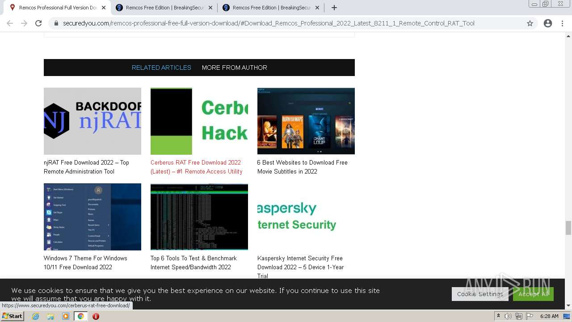Show hidden system tray icons
The width and height of the screenshot is (572, 322).
click(498, 316)
